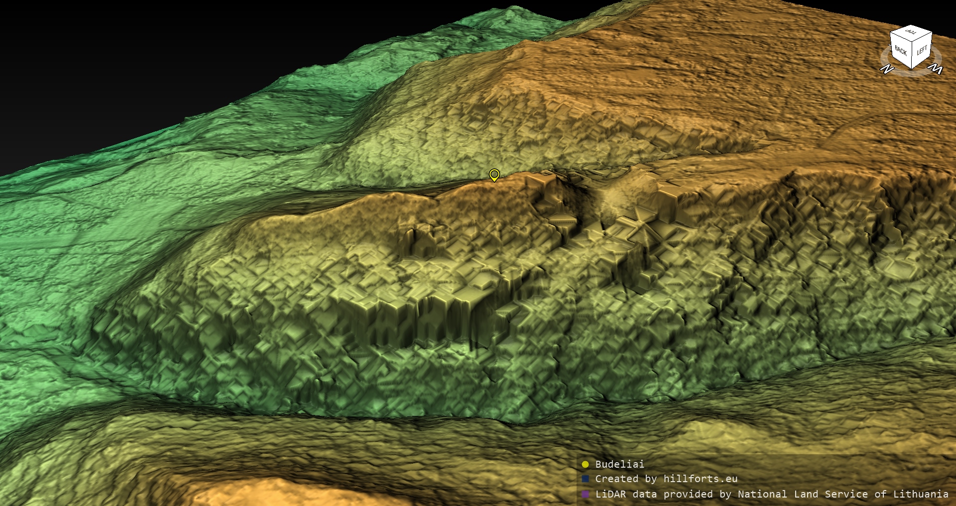956x506 pixels.
Task: Select the Budeliai legend label
Action: (619, 464)
